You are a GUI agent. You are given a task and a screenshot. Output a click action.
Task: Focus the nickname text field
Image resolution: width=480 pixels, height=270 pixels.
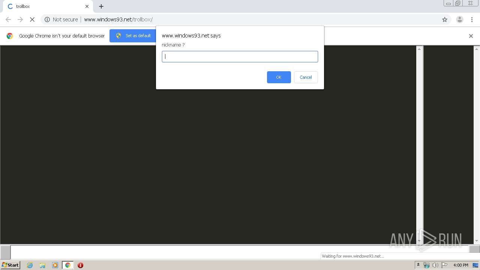click(x=240, y=57)
